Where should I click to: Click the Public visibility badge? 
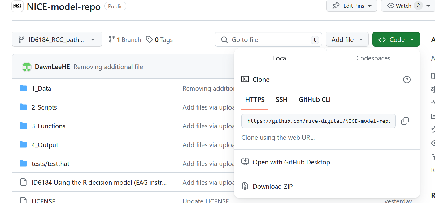point(115,6)
